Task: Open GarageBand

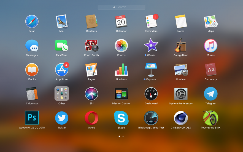Action: coord(181,46)
